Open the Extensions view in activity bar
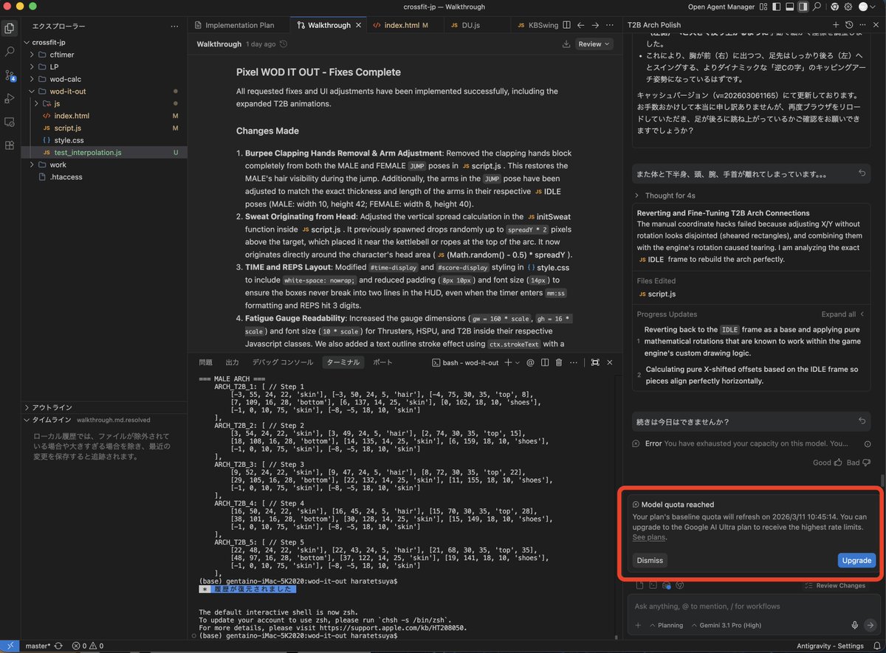886x653 pixels. 10,145
